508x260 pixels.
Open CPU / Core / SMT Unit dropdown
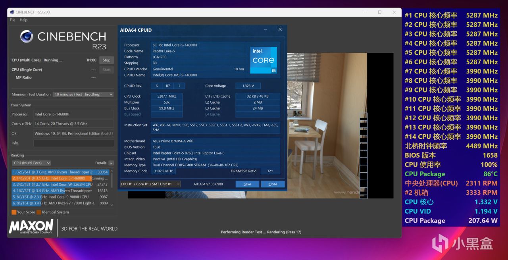tap(150, 184)
